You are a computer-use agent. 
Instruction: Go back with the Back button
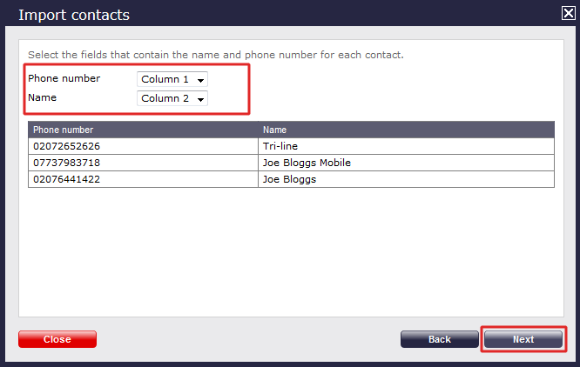tap(440, 339)
